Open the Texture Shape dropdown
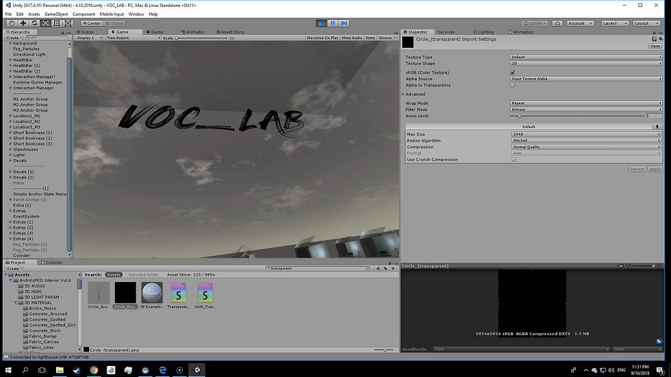This screenshot has width=671, height=377. click(x=586, y=63)
